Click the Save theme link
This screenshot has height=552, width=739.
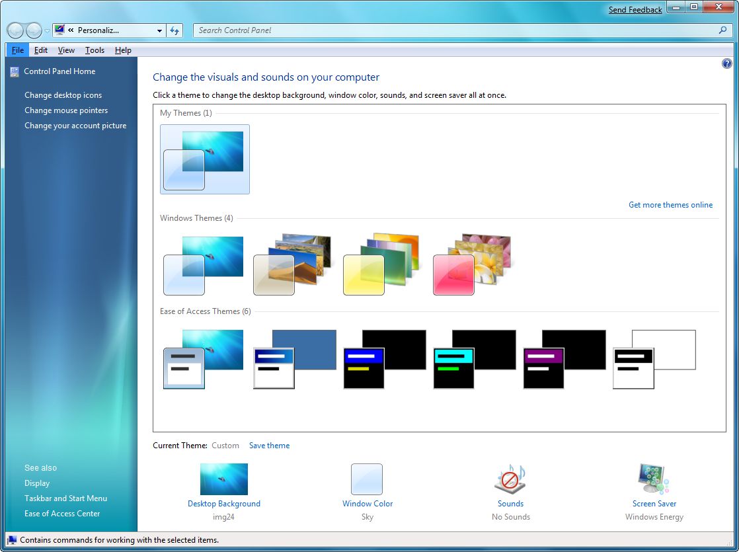pyautogui.click(x=269, y=446)
